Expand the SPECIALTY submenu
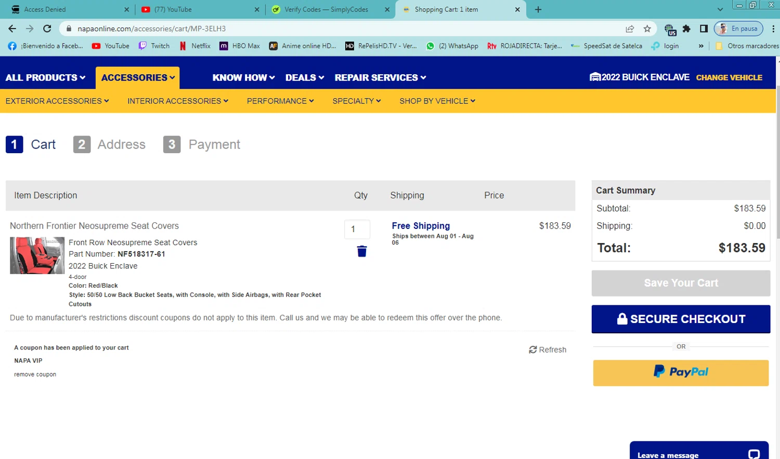The height and width of the screenshot is (459, 780). pos(357,101)
